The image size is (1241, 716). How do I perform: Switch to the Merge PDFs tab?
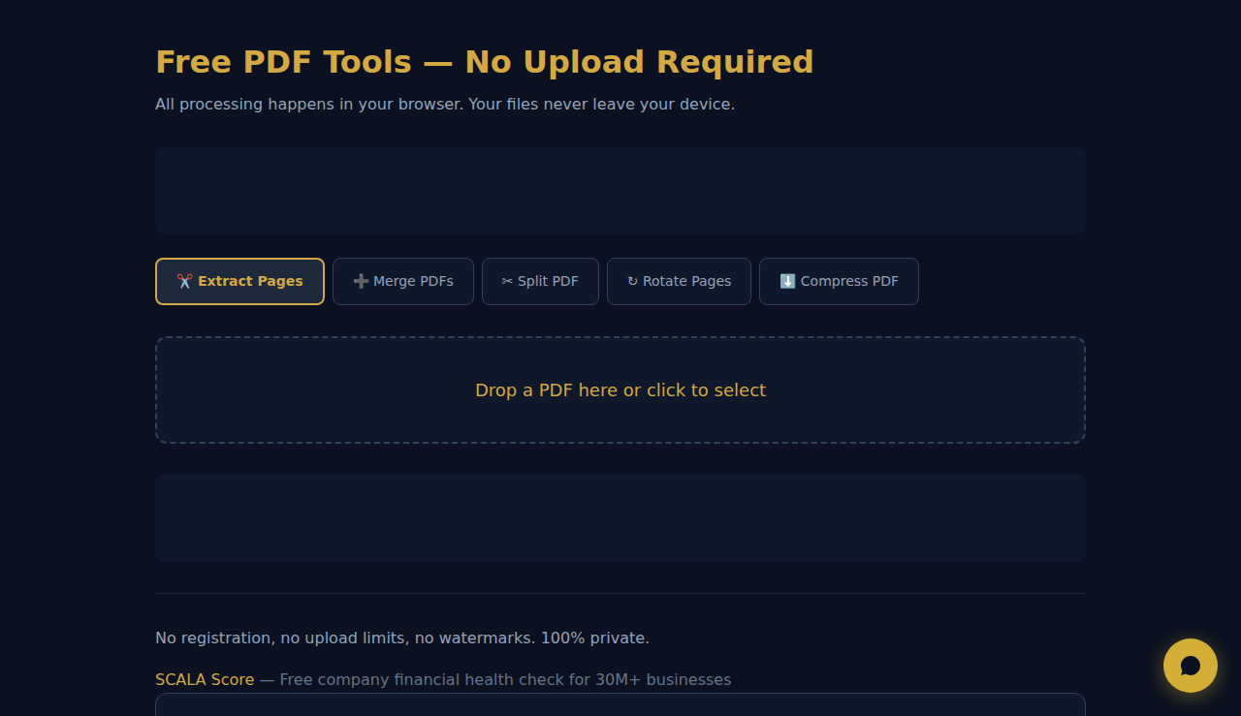pyautogui.click(x=403, y=281)
